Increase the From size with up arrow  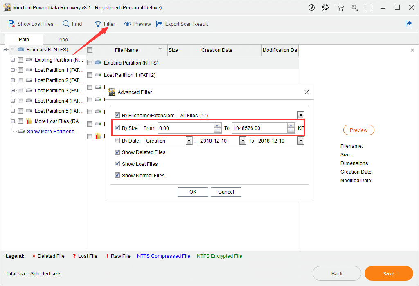[217, 126]
